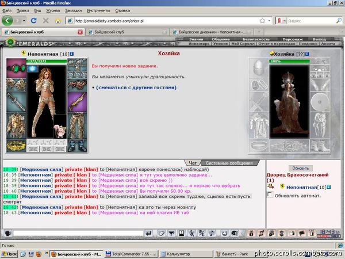Viewport: 345px width, 259px height.
Task: Click the golden leg armor slot
Action: [77, 125]
